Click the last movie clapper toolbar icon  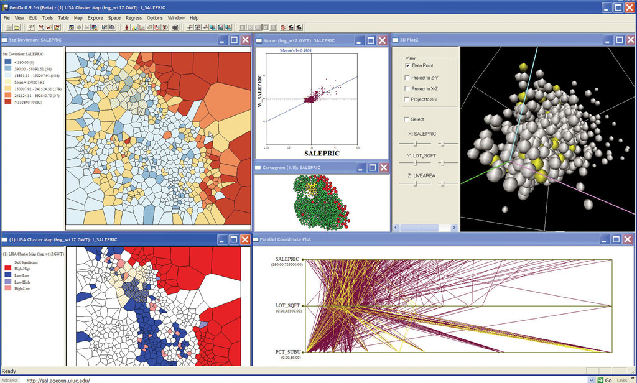click(299, 27)
